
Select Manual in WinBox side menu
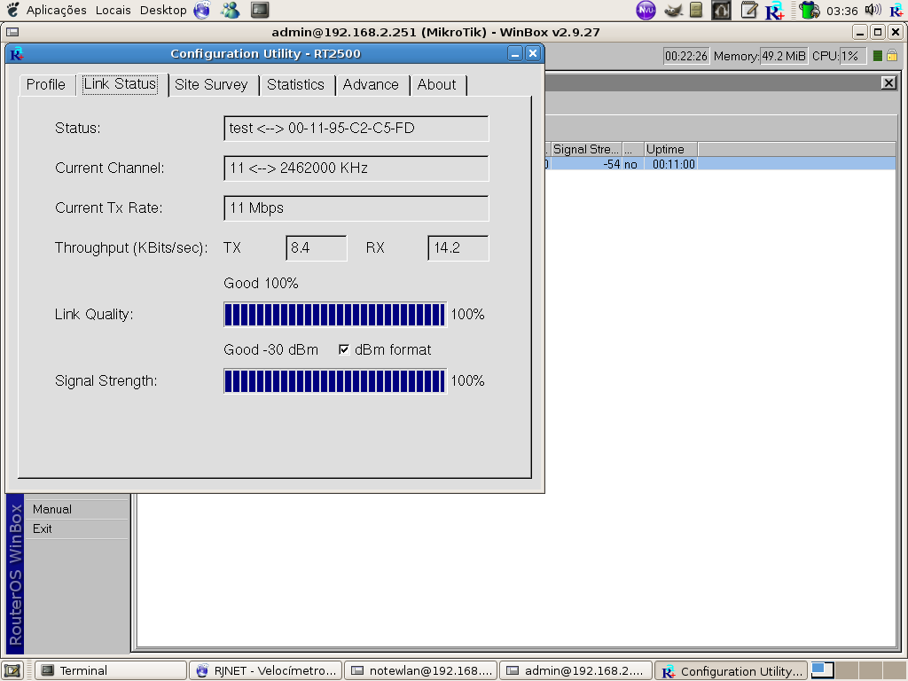click(x=77, y=510)
